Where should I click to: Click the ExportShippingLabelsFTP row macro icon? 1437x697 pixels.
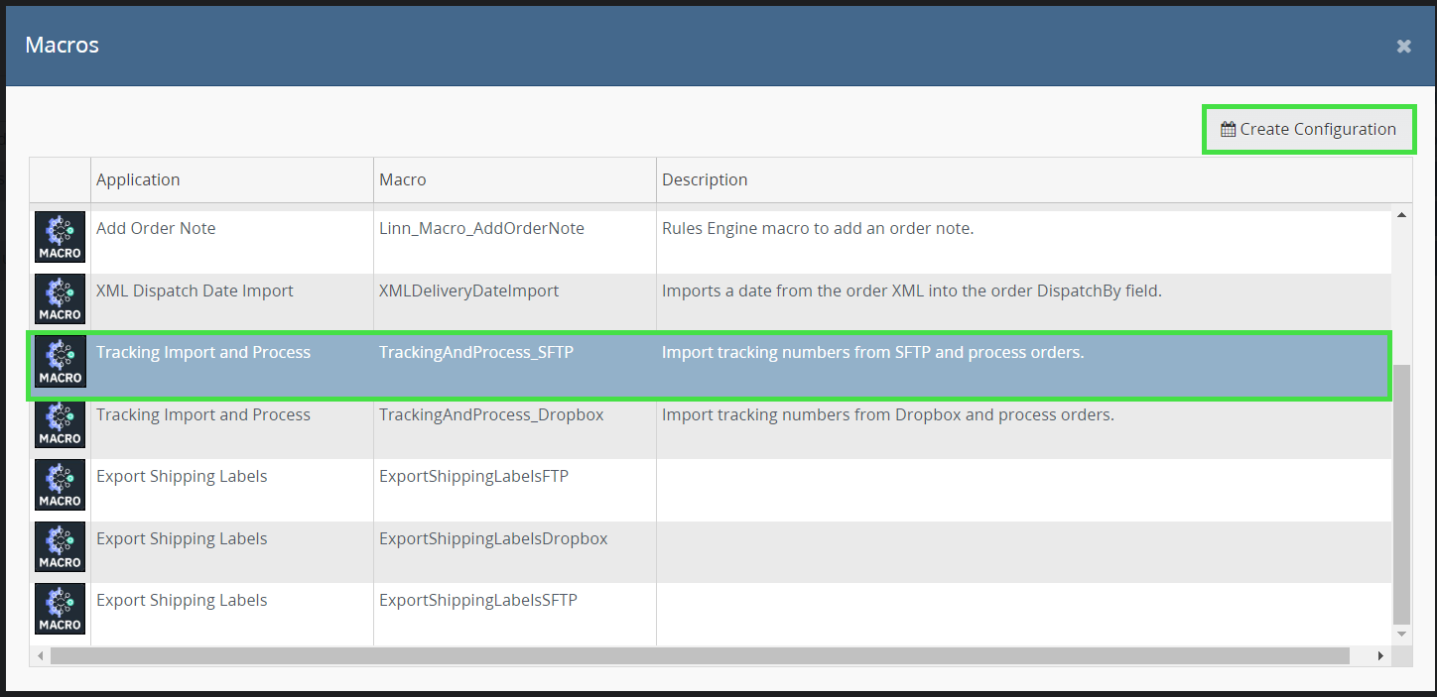coord(61,485)
